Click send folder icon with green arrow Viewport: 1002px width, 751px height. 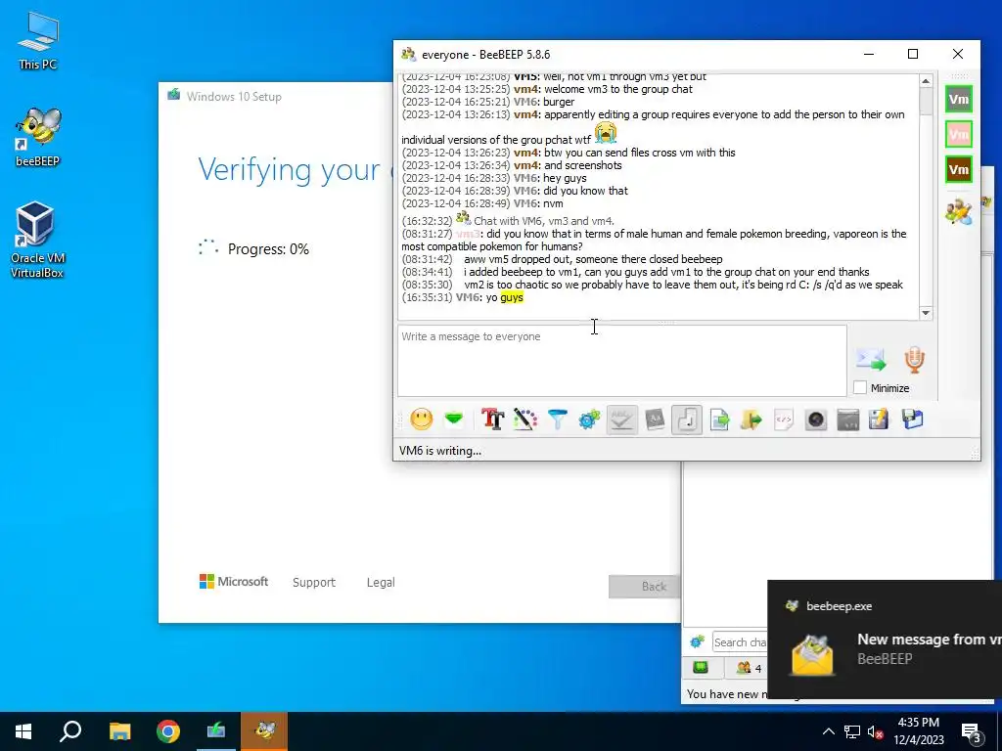point(751,420)
